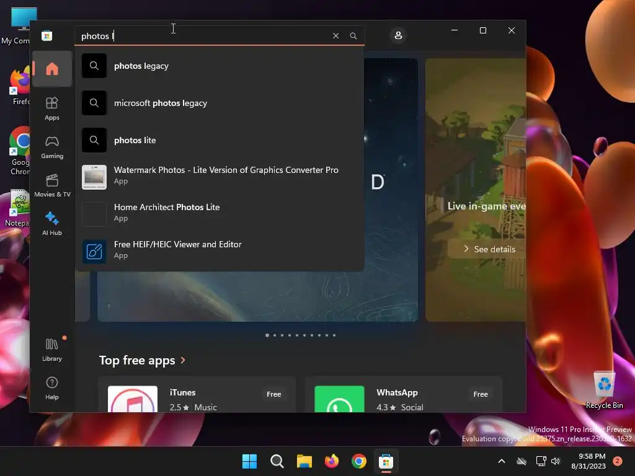635x476 pixels.
Task: Select the 'photos lite' suggestion
Action: (220, 140)
